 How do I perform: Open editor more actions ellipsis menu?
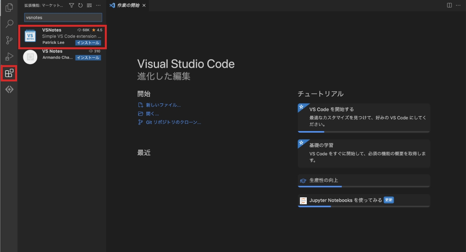[x=459, y=5]
